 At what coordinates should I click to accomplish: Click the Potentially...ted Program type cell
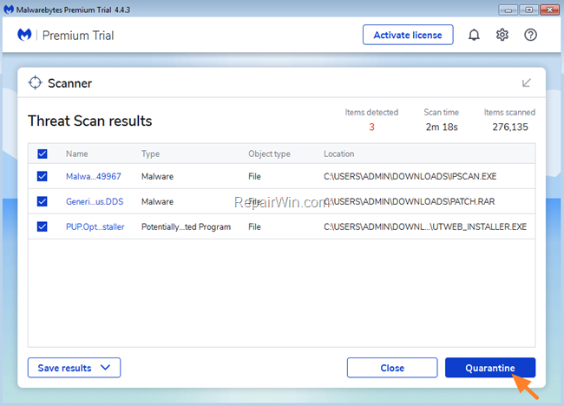(186, 226)
